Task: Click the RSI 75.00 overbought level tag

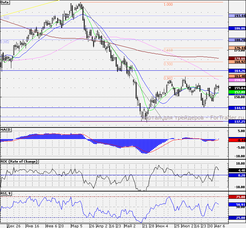Action: (237, 197)
